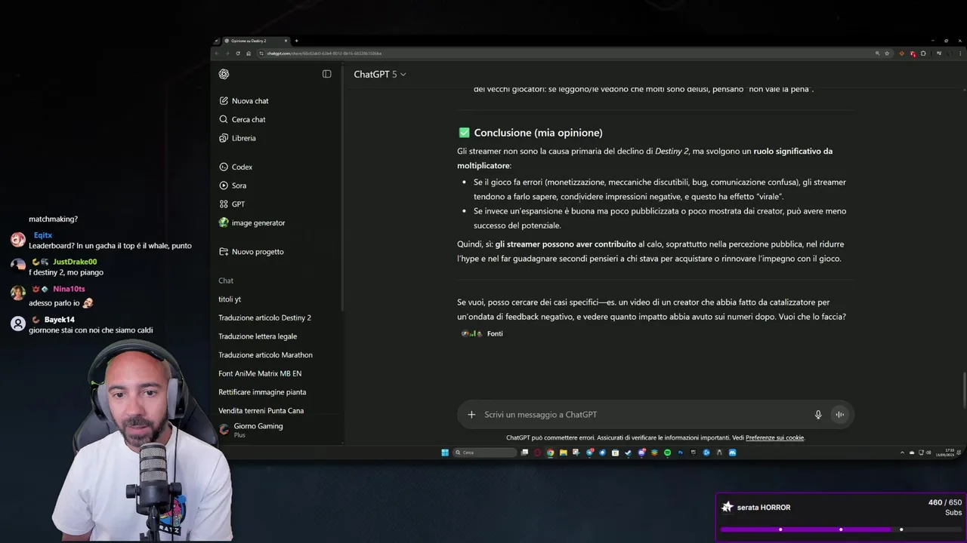
Task: Click the browser menu three-dots icon
Action: click(x=960, y=54)
